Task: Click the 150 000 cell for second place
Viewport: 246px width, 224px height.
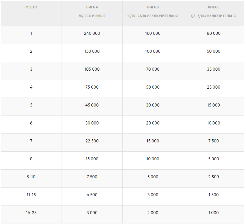Action: [x=92, y=51]
